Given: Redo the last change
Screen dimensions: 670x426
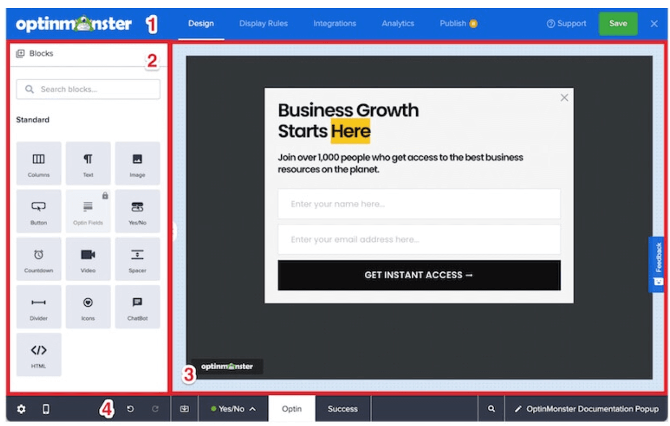Looking at the screenshot, I should [155, 409].
